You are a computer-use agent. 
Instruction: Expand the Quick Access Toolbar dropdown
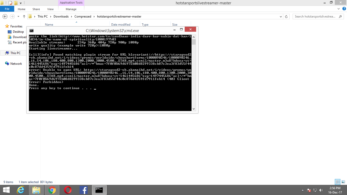point(21,3)
